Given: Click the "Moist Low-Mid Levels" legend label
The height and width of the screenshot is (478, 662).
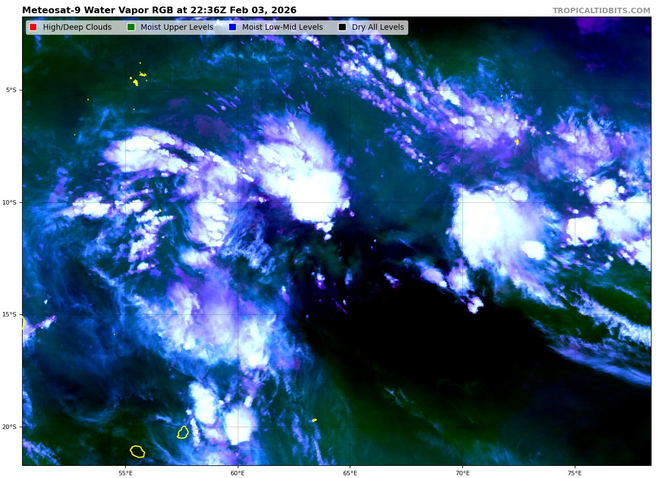Looking at the screenshot, I should [282, 28].
